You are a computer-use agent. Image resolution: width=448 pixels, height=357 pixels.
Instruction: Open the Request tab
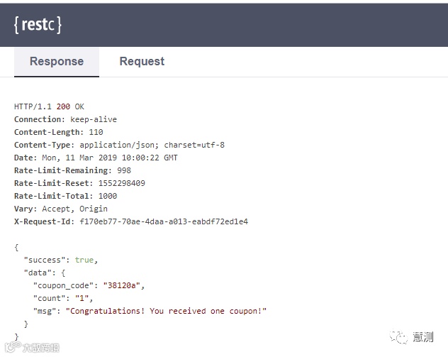tap(142, 62)
